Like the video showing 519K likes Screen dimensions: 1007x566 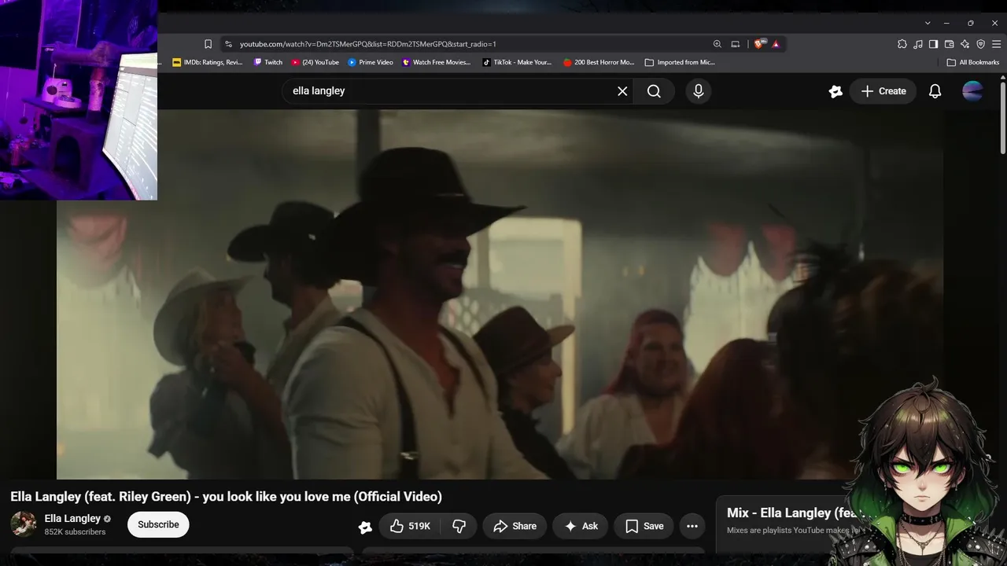pyautogui.click(x=410, y=526)
